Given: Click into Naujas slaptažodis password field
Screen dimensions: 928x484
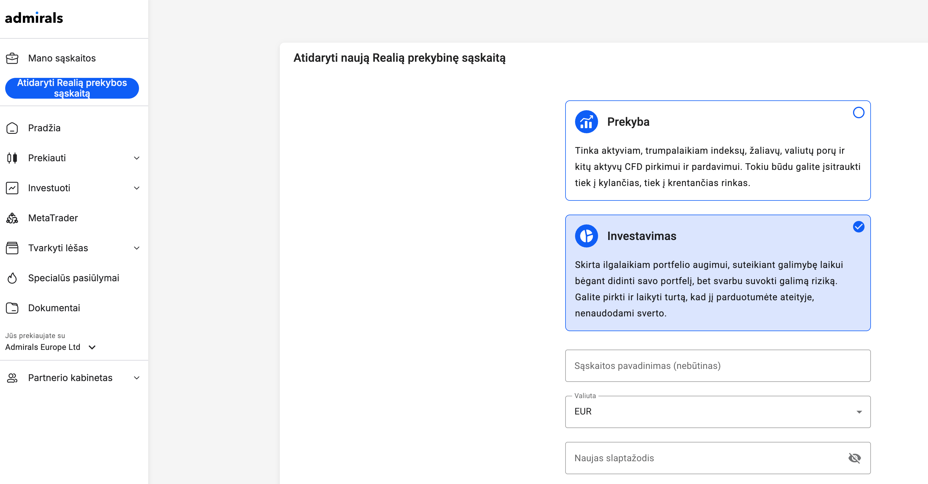Looking at the screenshot, I should click(717, 458).
